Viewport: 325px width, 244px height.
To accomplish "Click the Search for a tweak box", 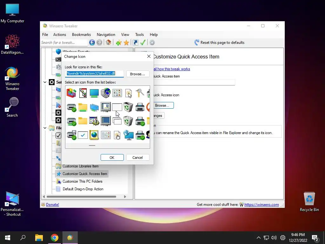I will pos(64,43).
